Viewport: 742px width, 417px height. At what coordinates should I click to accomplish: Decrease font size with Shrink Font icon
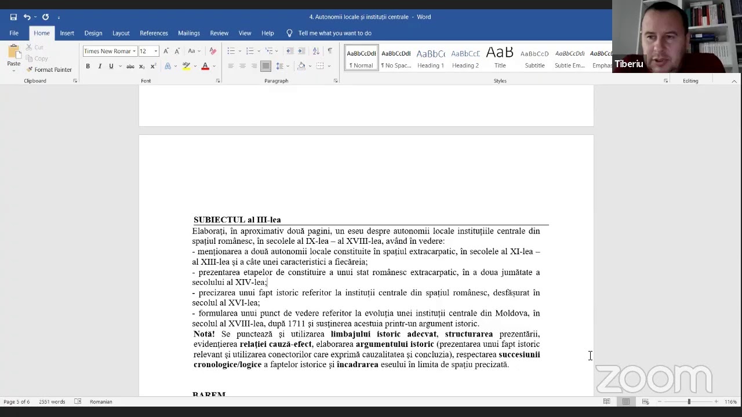(177, 51)
